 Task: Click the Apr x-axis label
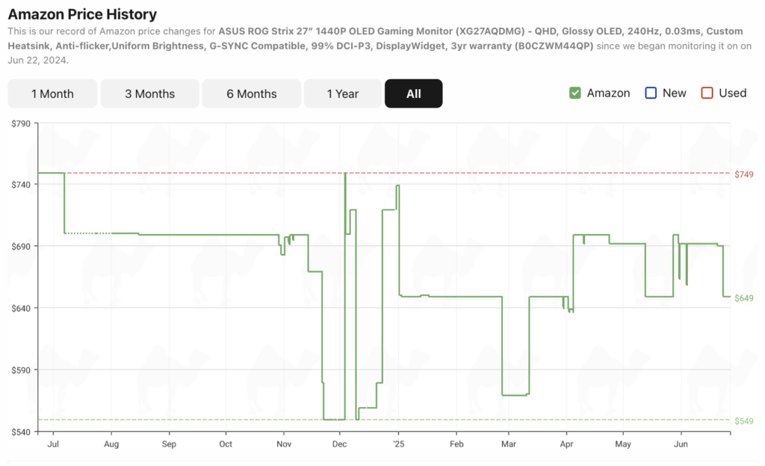(566, 444)
